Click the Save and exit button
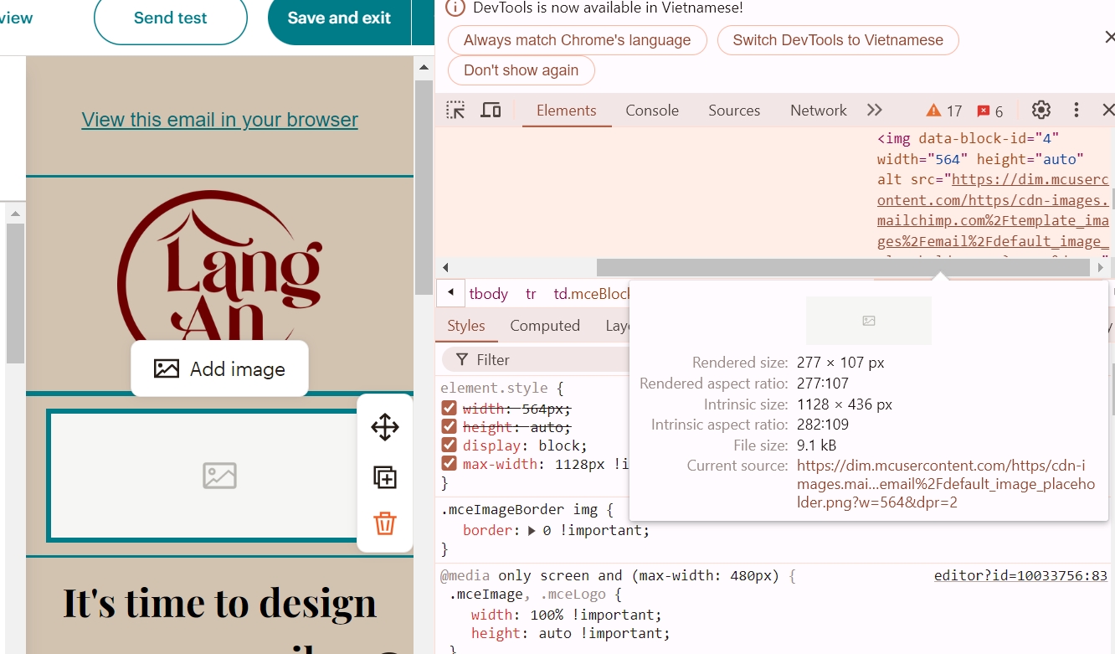Viewport: 1115px width, 654px height. tap(339, 18)
